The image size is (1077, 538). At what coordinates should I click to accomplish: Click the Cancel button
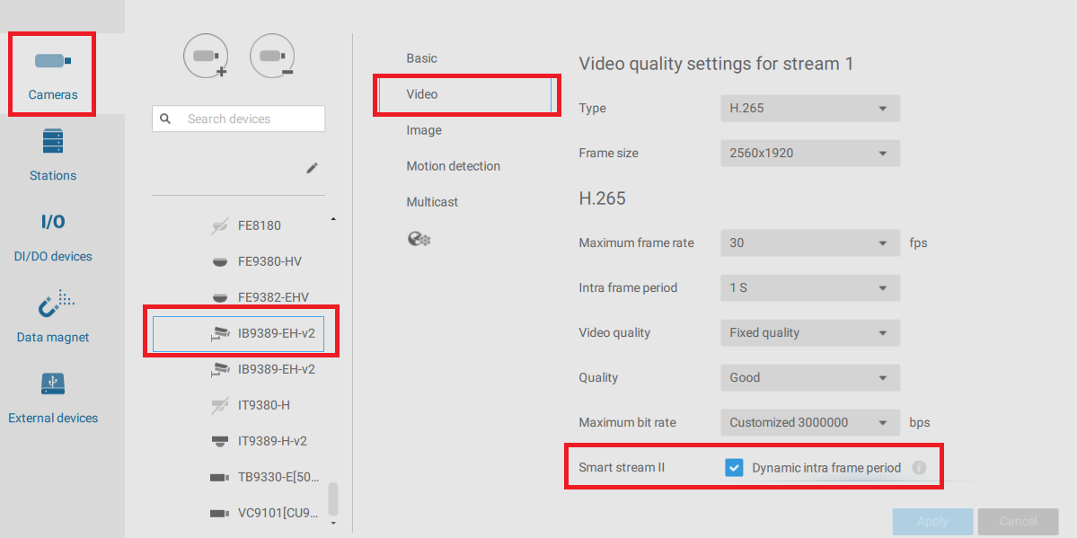(1018, 521)
